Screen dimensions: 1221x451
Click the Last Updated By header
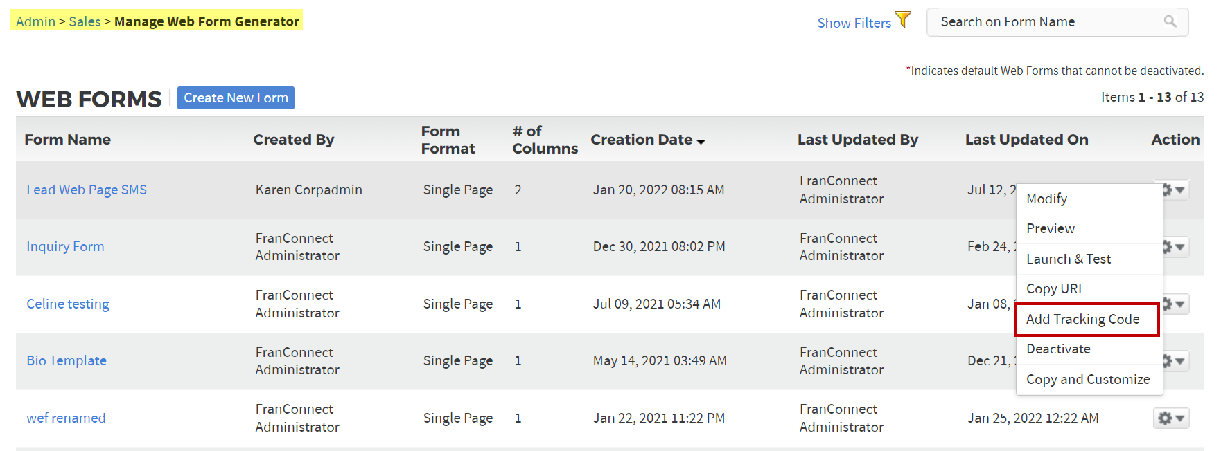coord(857,140)
